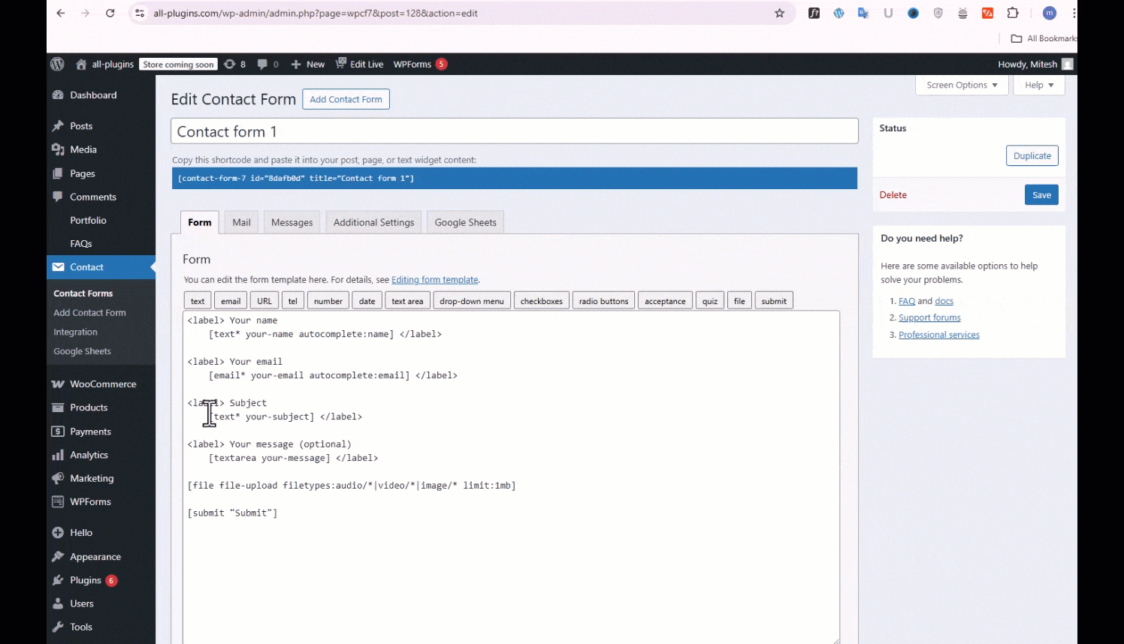This screenshot has height=644, width=1124.
Task: Open WooCommerce from the sidebar
Action: click(x=103, y=384)
